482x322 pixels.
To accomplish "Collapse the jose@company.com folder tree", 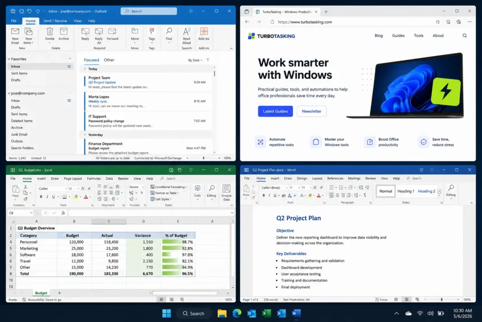I will (9, 93).
